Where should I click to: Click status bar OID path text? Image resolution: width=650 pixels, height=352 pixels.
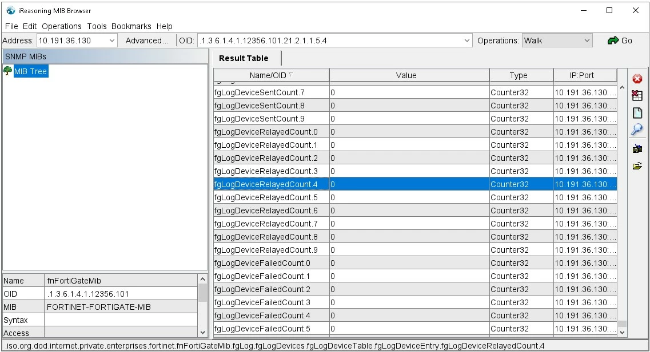274,346
